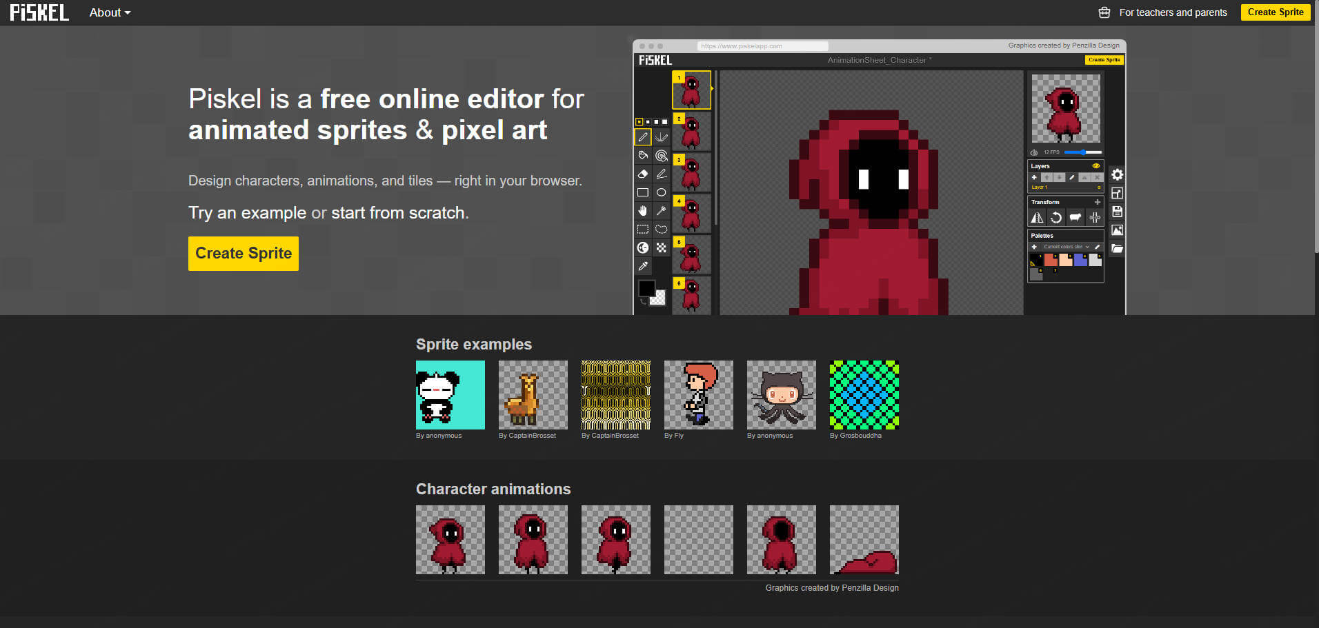Open the About dropdown menu
The image size is (1319, 628).
pos(110,12)
